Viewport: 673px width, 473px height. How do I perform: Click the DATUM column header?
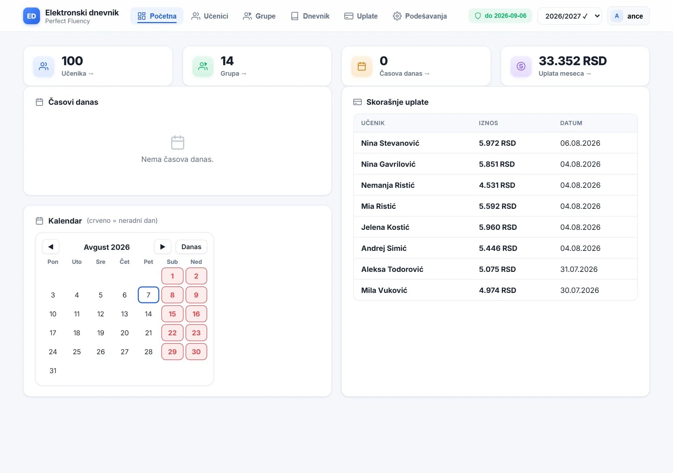[571, 123]
